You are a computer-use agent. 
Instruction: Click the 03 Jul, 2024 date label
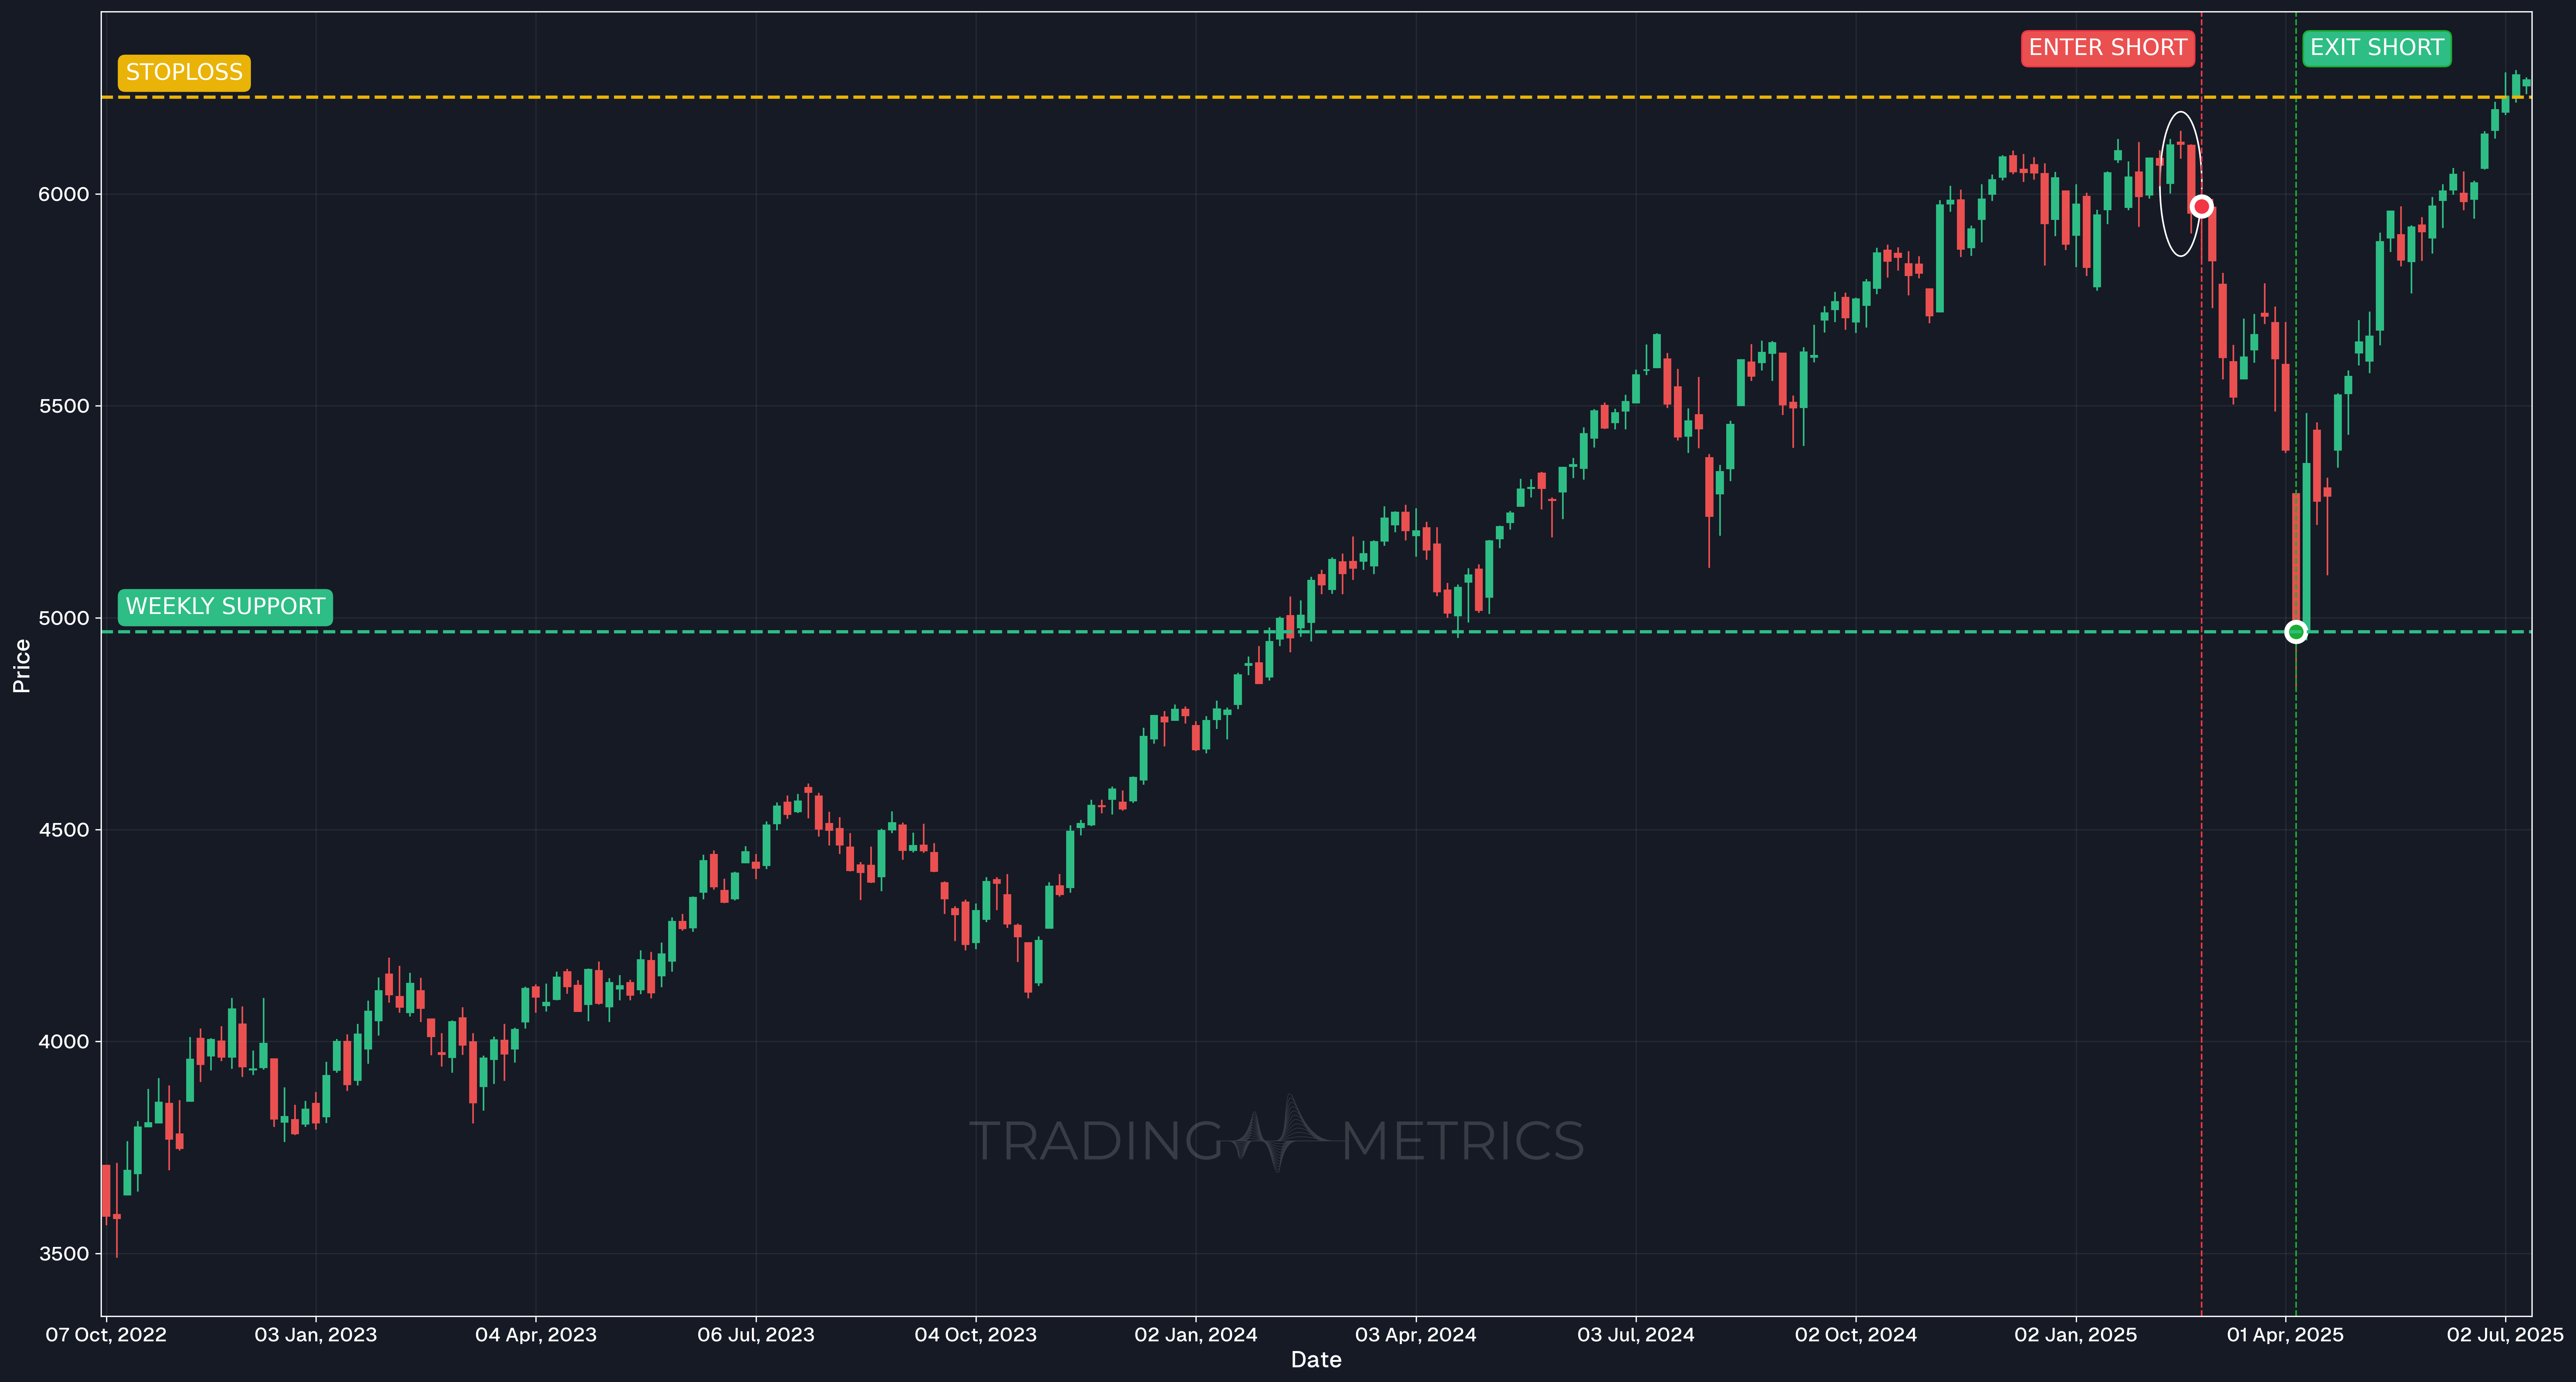tap(1636, 1335)
